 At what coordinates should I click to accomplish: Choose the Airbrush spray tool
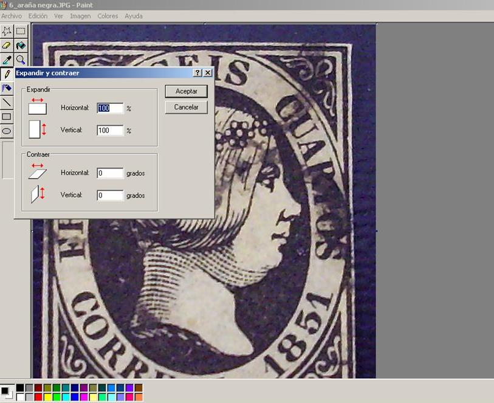coord(7,88)
